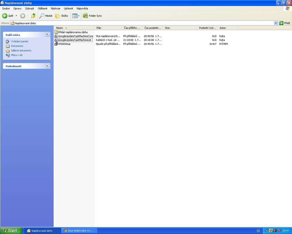
Task: Click the Ovládací panely icon
Action: click(8, 41)
